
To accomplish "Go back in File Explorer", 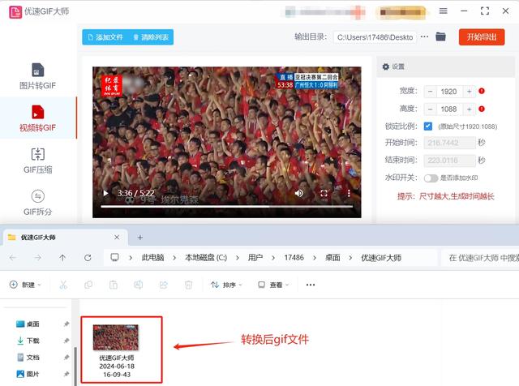I will [13, 258].
